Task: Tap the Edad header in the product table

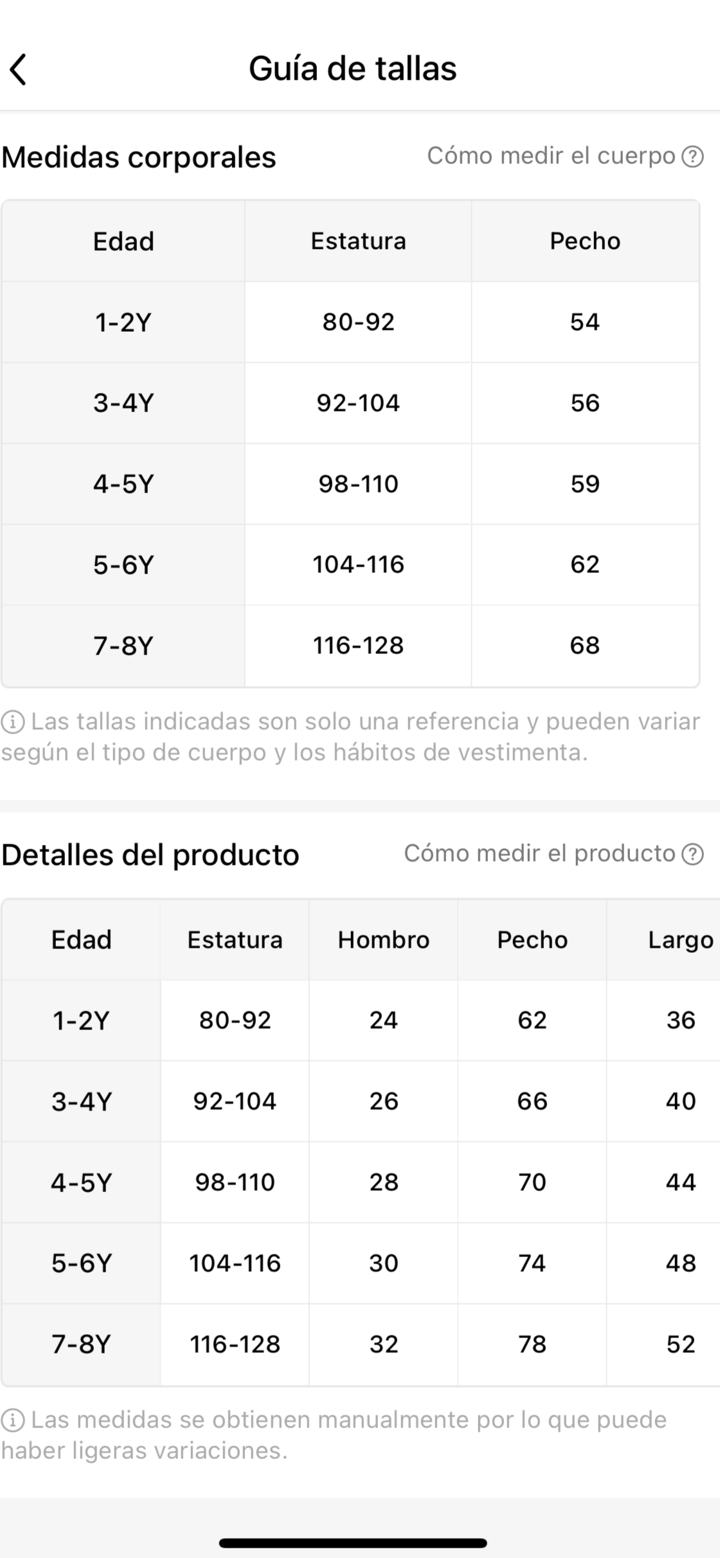Action: point(82,940)
